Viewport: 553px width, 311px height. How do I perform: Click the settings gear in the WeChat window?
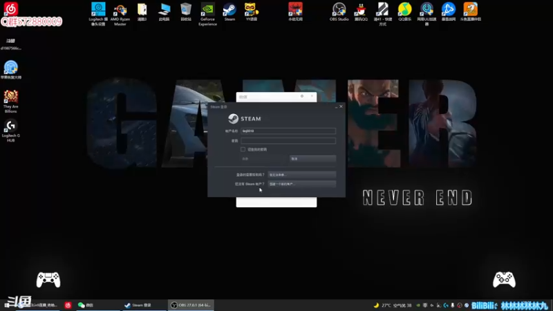(302, 96)
